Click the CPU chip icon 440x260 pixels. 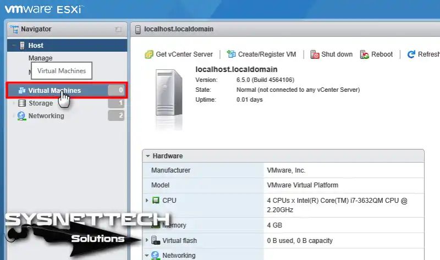click(x=156, y=200)
